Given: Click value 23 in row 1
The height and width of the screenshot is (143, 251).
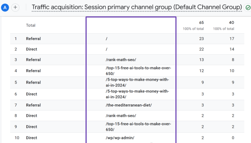Looking at the screenshot, I should [x=201, y=39].
